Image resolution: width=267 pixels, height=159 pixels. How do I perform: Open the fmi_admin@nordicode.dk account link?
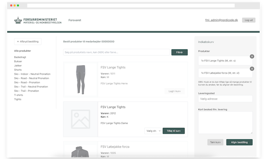[x=221, y=20]
